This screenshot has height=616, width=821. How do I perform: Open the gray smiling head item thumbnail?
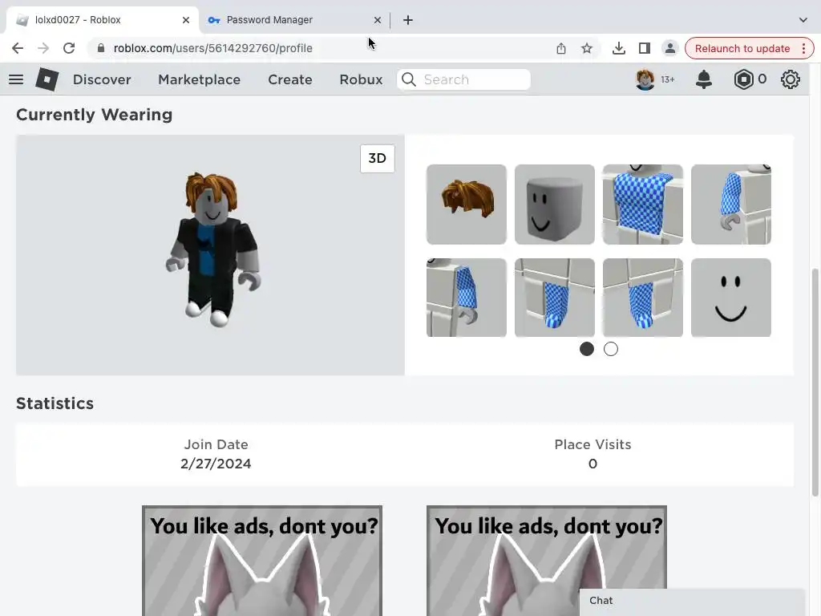[x=555, y=205]
